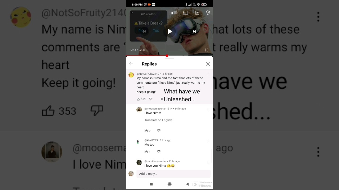Click Translate to English link
The width and height of the screenshot is (339, 190).
point(158,120)
